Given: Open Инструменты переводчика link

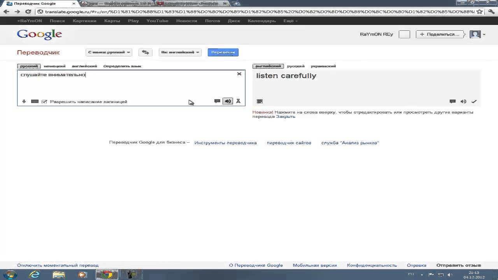Looking at the screenshot, I should pyautogui.click(x=226, y=143).
